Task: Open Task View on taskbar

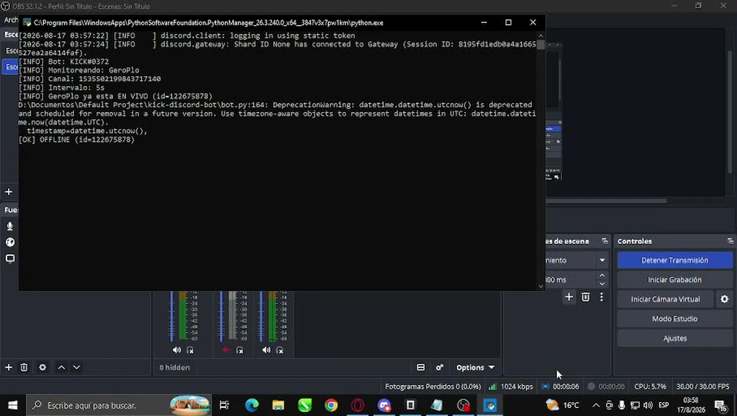Action: [x=224, y=406]
